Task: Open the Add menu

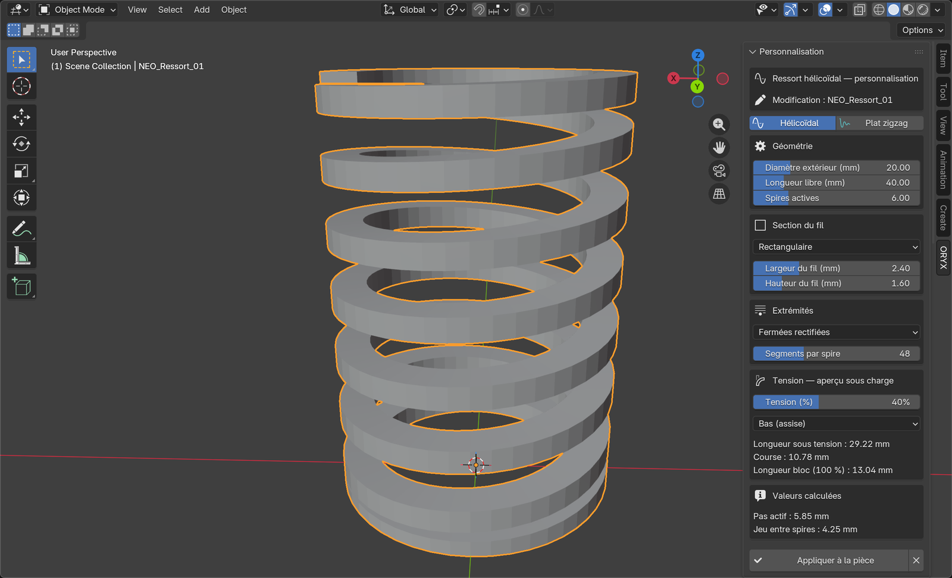Action: point(202,10)
